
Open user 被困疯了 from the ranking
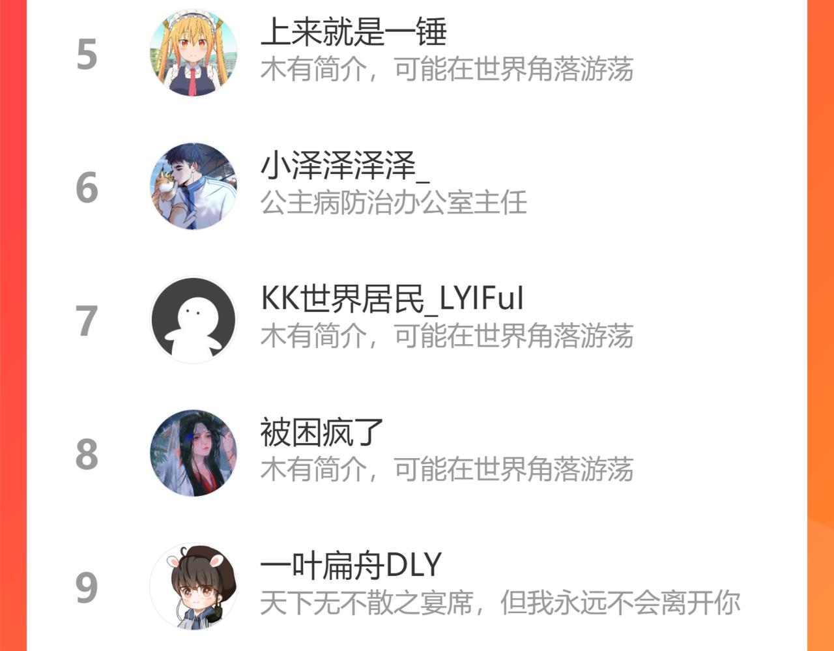(x=322, y=432)
